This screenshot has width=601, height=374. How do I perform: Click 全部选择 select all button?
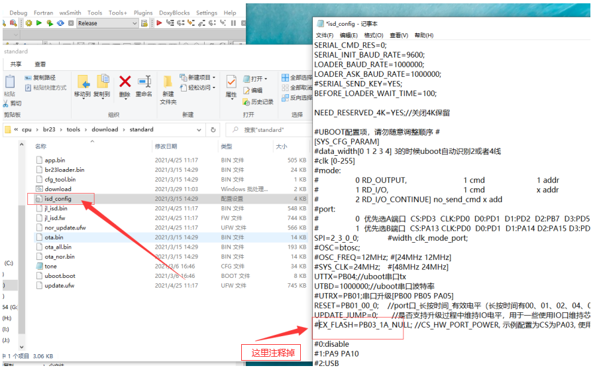[x=297, y=78]
